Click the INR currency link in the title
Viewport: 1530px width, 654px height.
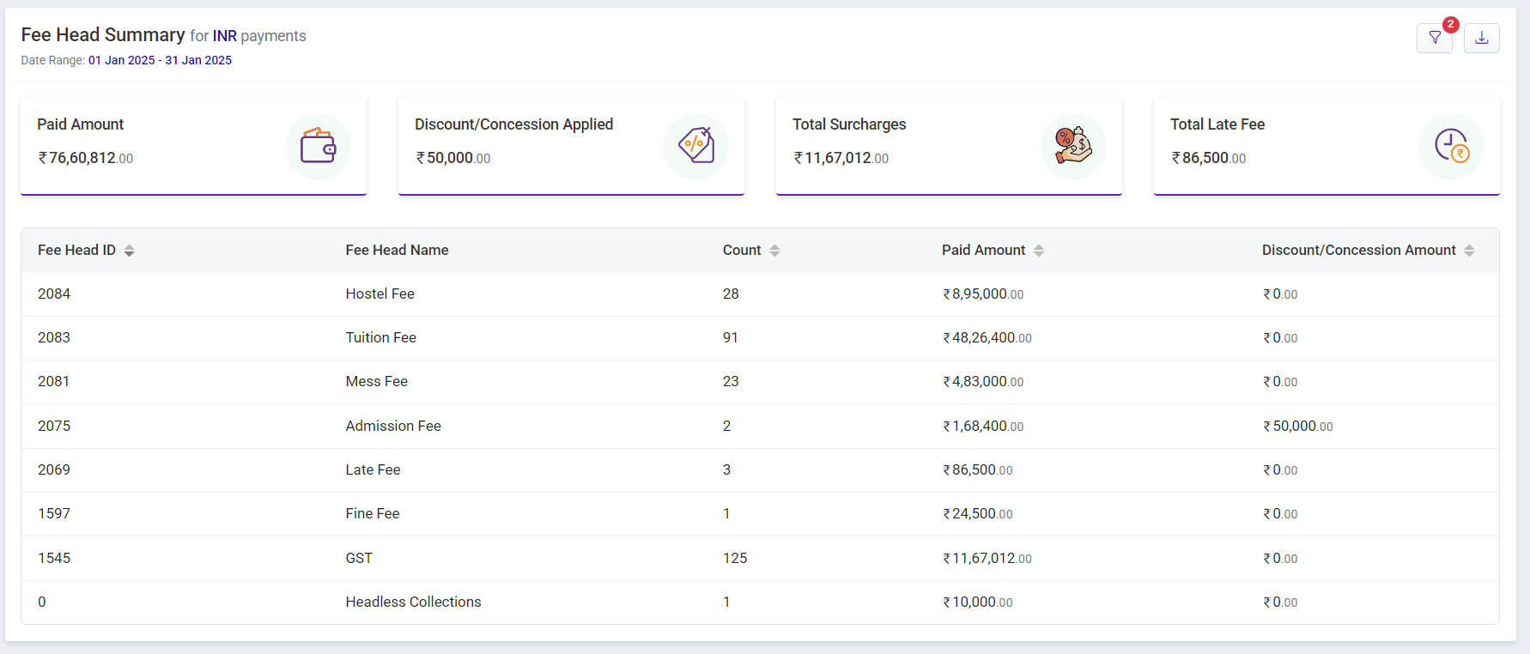[x=225, y=36]
